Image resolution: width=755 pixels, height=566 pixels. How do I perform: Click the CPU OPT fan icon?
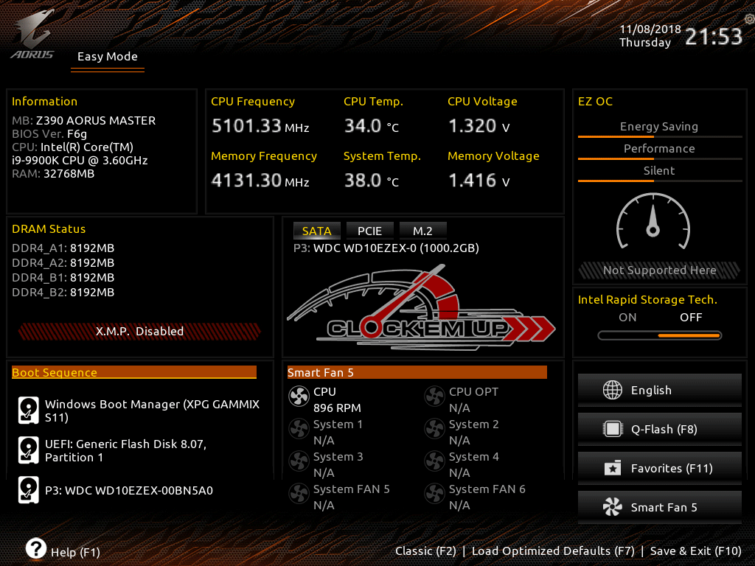(x=434, y=397)
